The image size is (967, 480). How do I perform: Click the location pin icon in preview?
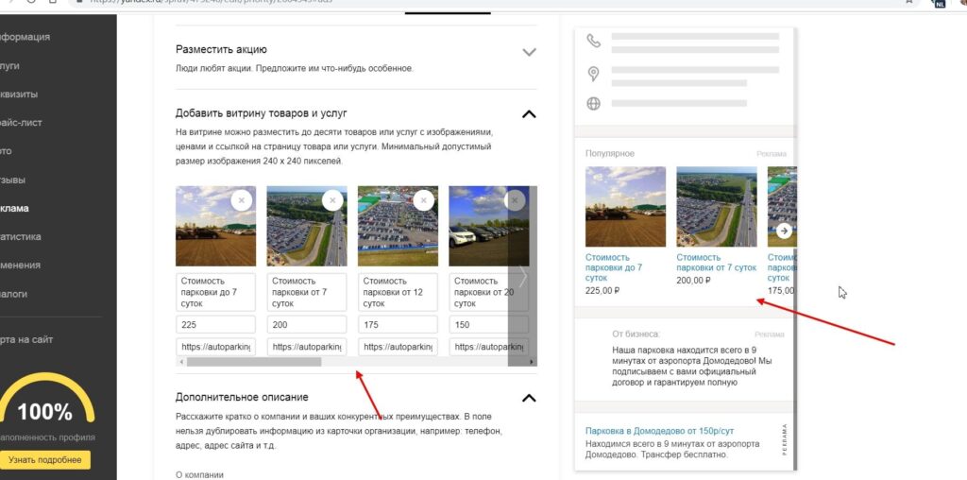(593, 74)
